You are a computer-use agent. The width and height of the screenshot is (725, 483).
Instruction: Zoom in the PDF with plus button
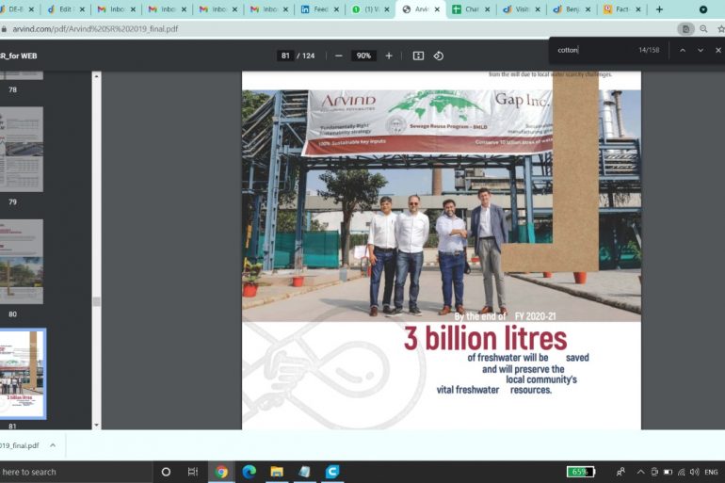(389, 56)
